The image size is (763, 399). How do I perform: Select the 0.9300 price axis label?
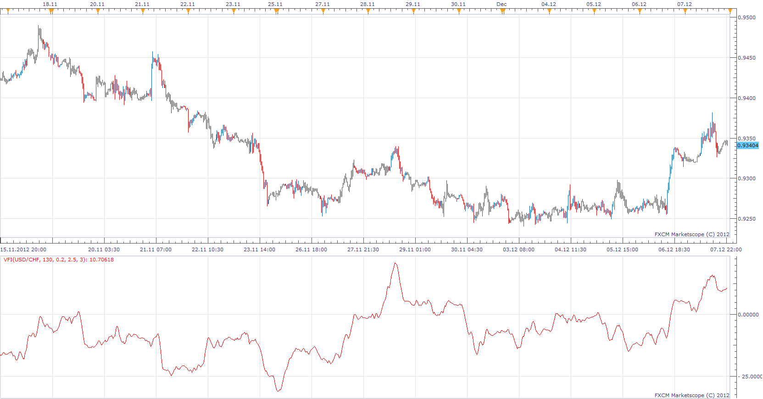pos(746,178)
